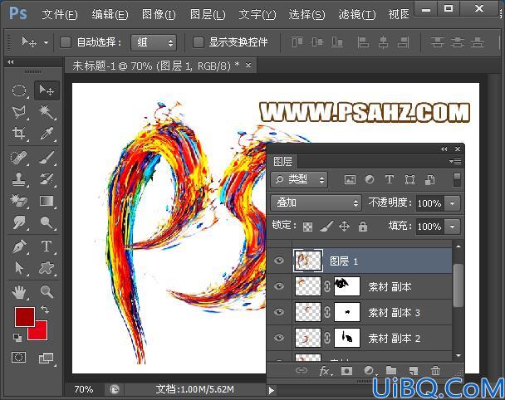Screen dimensions: 505x400
Task: Open the Layers panel flyout menu
Action: (455, 161)
